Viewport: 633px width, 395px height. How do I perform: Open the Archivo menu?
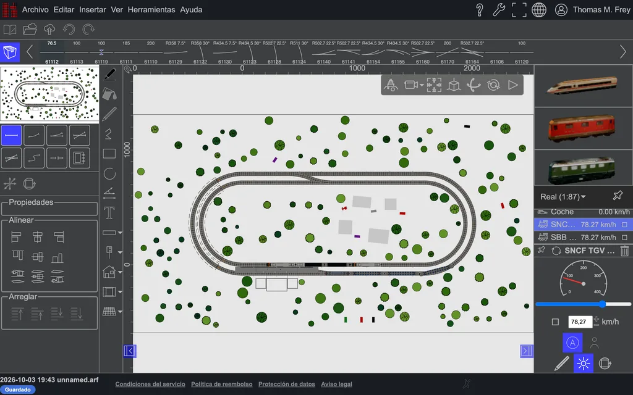[x=35, y=10]
